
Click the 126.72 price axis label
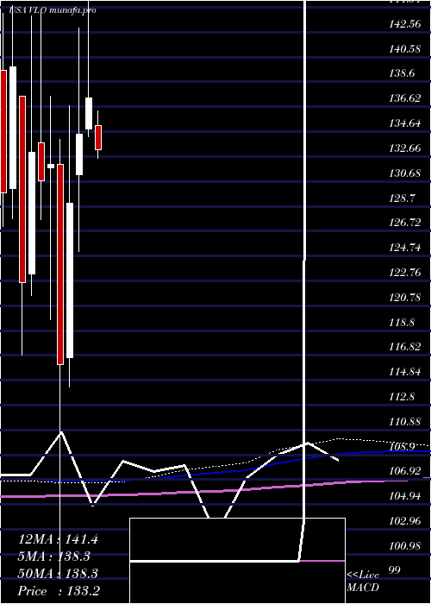405,223
